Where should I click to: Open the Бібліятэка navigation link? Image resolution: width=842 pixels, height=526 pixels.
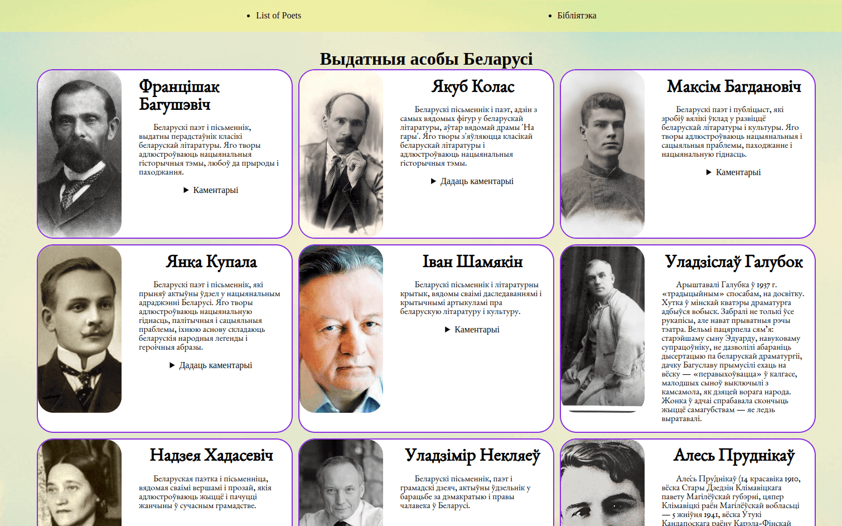(577, 16)
